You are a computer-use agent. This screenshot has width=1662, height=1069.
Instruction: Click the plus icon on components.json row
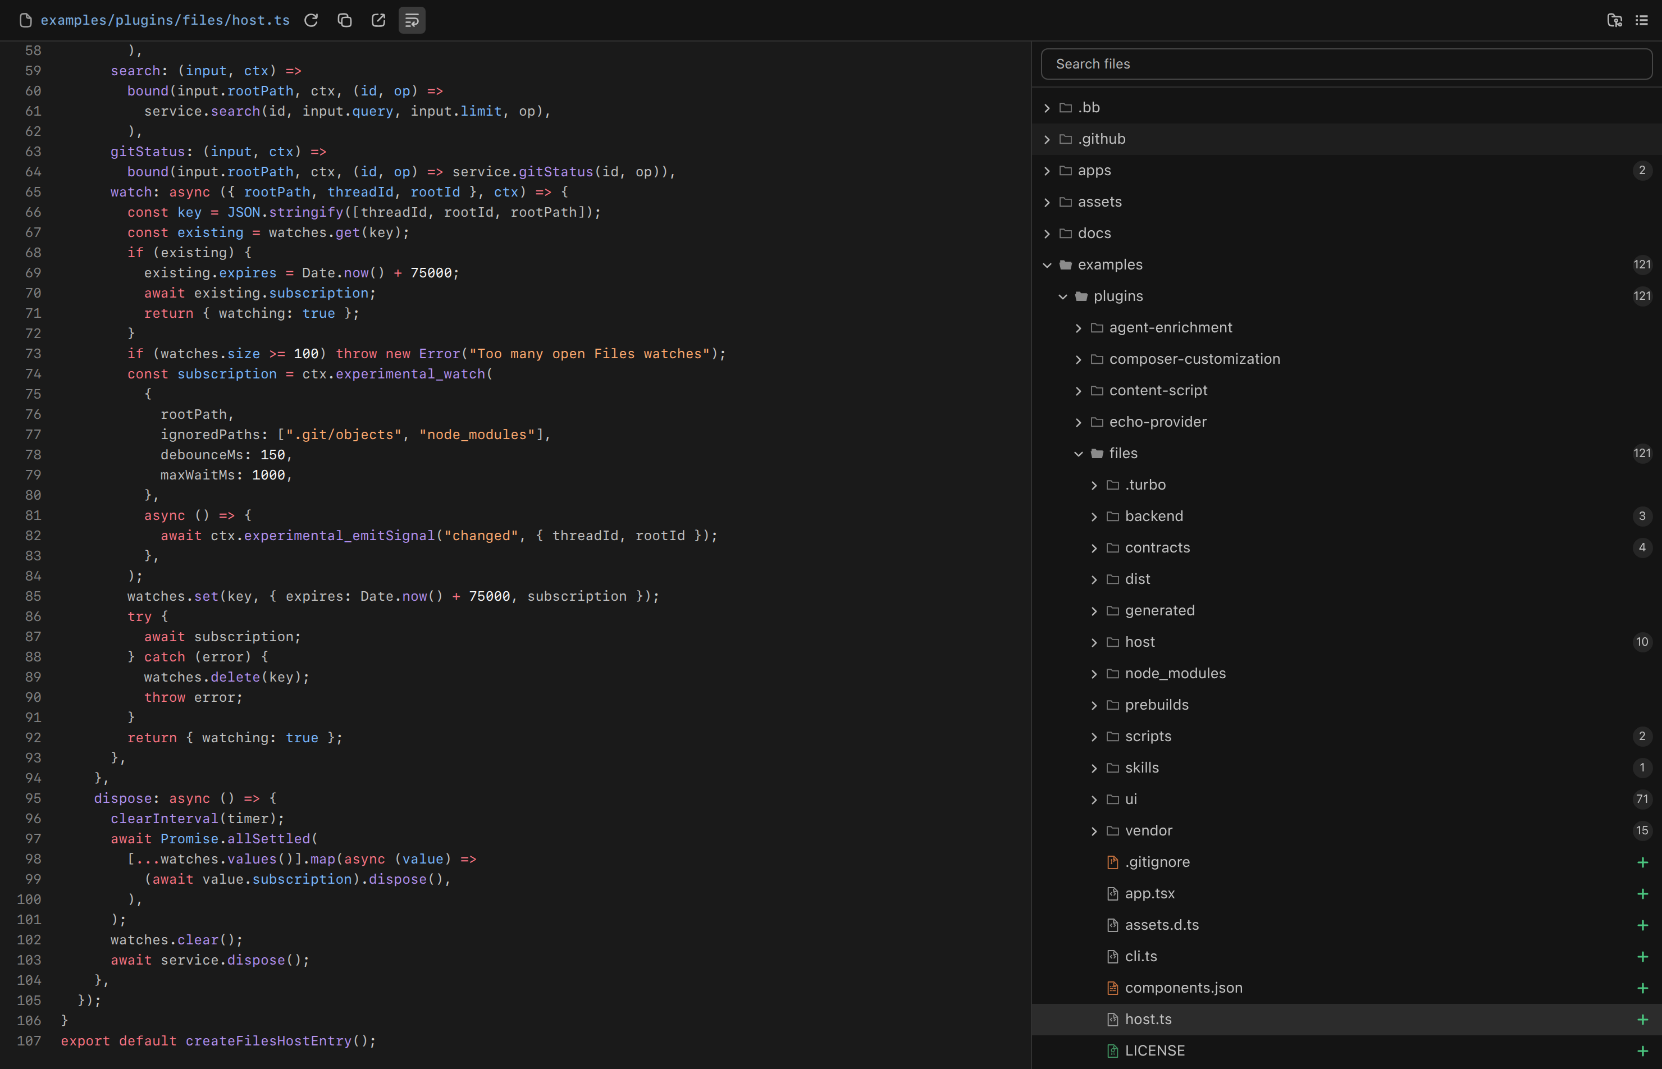(x=1642, y=988)
